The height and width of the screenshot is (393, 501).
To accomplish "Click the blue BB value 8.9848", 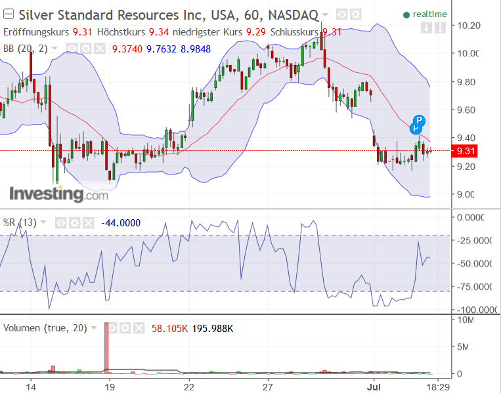I will click(x=196, y=49).
